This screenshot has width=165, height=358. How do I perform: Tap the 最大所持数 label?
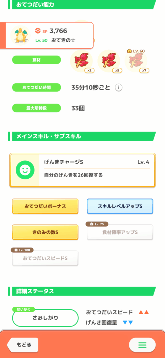click(x=37, y=108)
